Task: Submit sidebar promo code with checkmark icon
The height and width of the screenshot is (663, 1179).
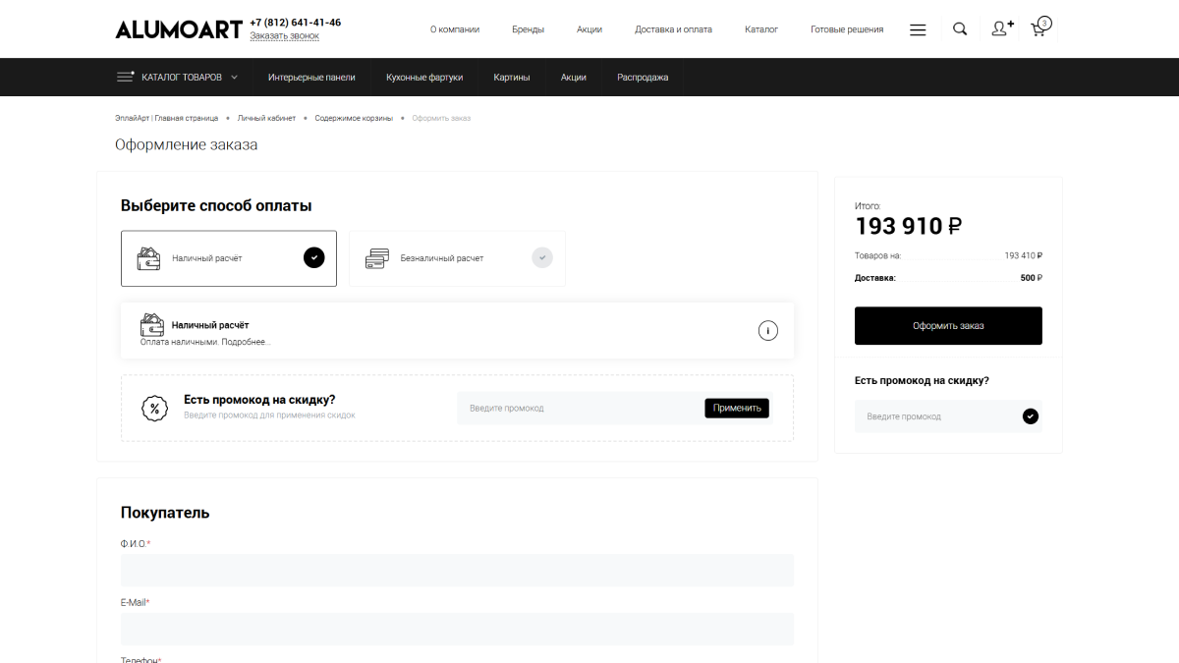Action: (1030, 416)
